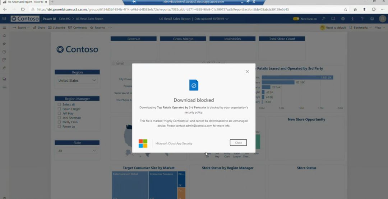This screenshot has height=199, width=388.
Task: Open the Sales HQ workspace breadcrumb
Action: point(65,19)
